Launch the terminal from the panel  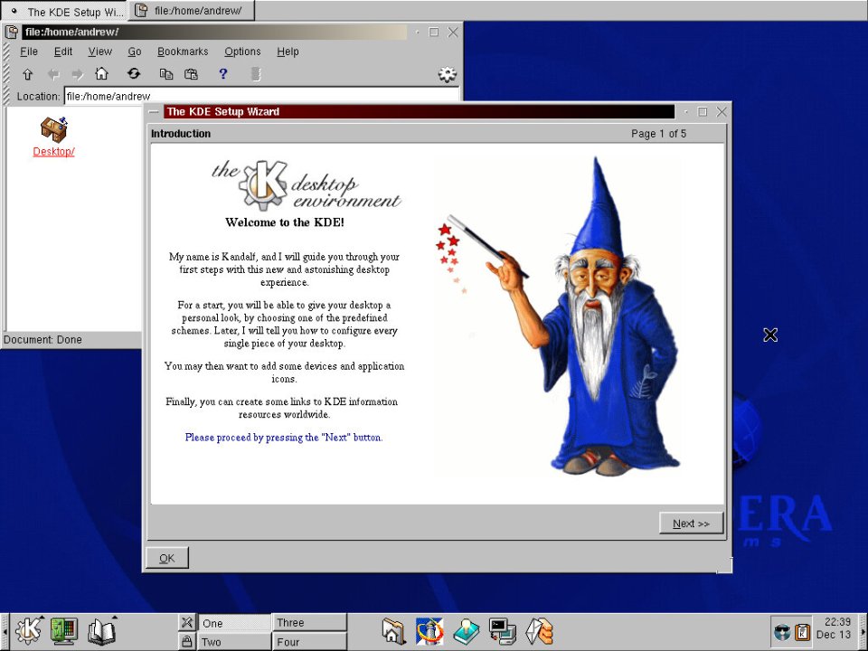click(x=503, y=631)
